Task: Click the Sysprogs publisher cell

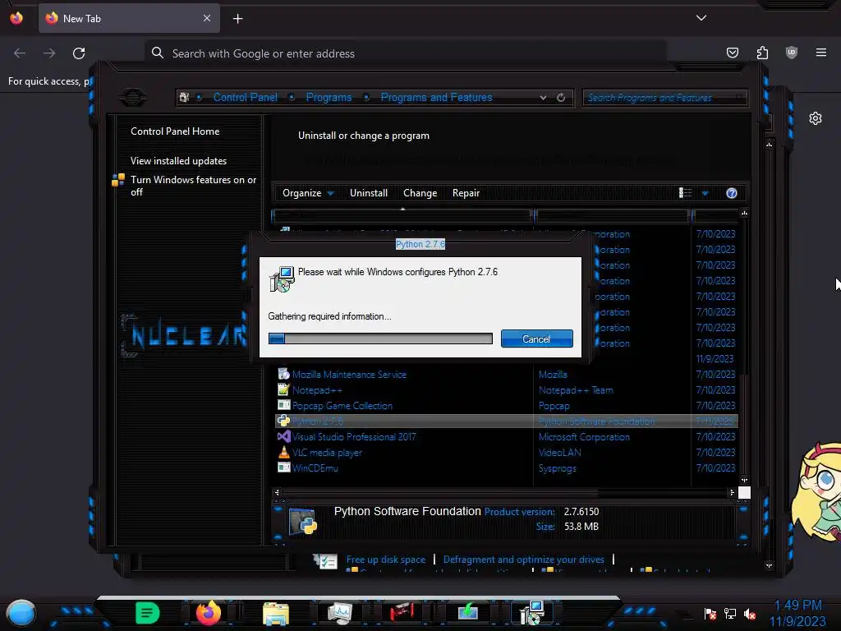Action: pos(558,467)
